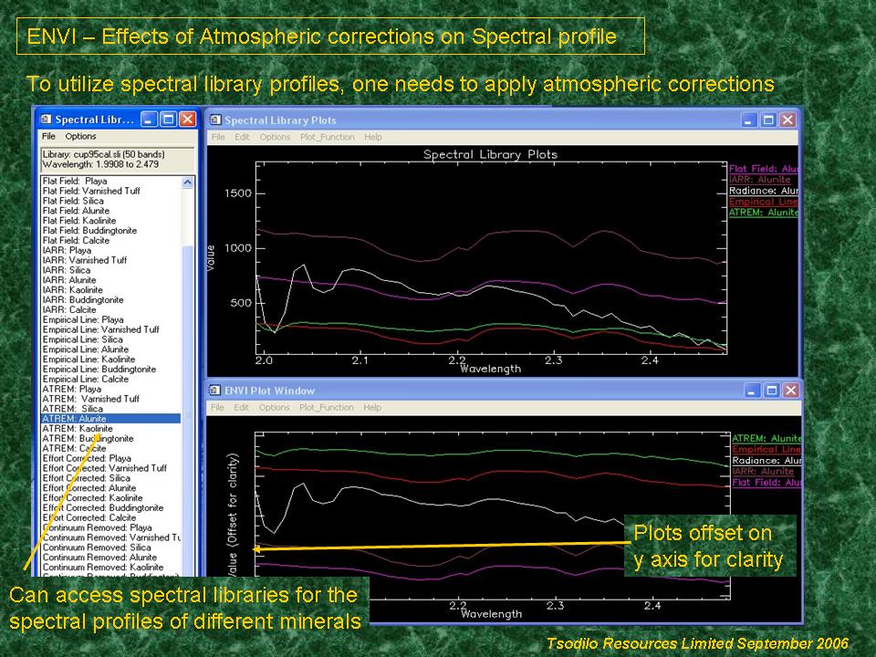Minimize the Spectral Library window

pyautogui.click(x=149, y=119)
